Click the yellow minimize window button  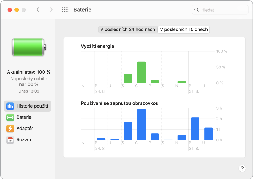pyautogui.click(x=17, y=10)
